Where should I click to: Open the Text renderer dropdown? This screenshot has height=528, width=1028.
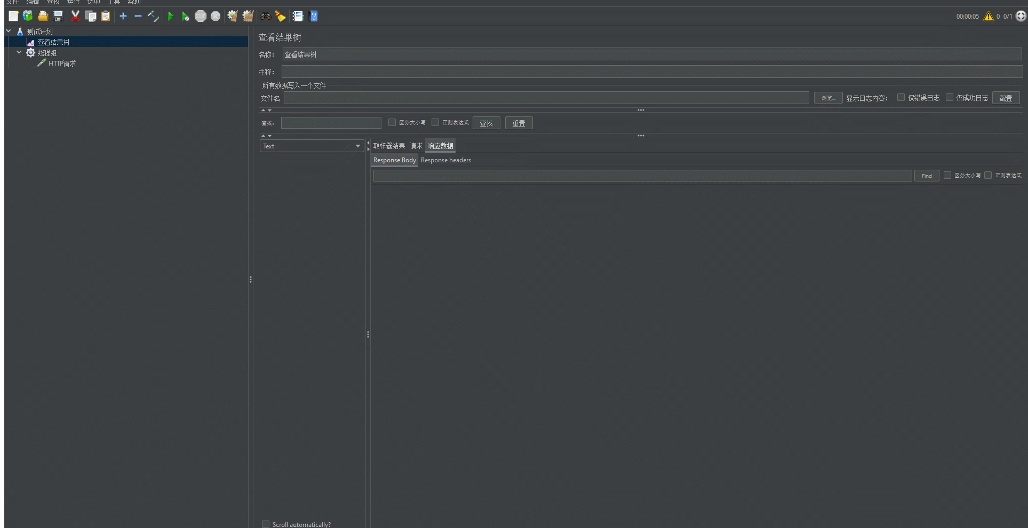click(312, 146)
